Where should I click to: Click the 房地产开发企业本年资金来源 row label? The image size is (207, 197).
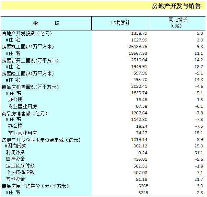(41, 140)
